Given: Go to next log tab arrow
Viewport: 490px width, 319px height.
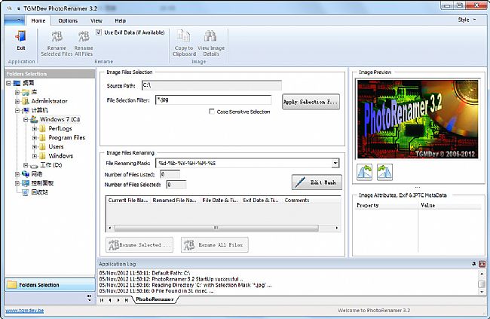Looking at the screenshot, I should [x=118, y=300].
